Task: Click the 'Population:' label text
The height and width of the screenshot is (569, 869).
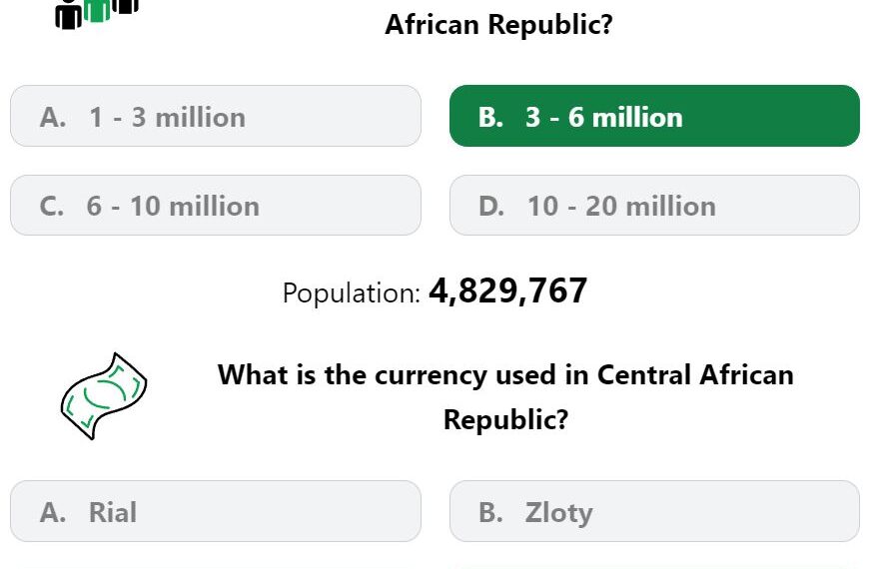Action: click(352, 292)
